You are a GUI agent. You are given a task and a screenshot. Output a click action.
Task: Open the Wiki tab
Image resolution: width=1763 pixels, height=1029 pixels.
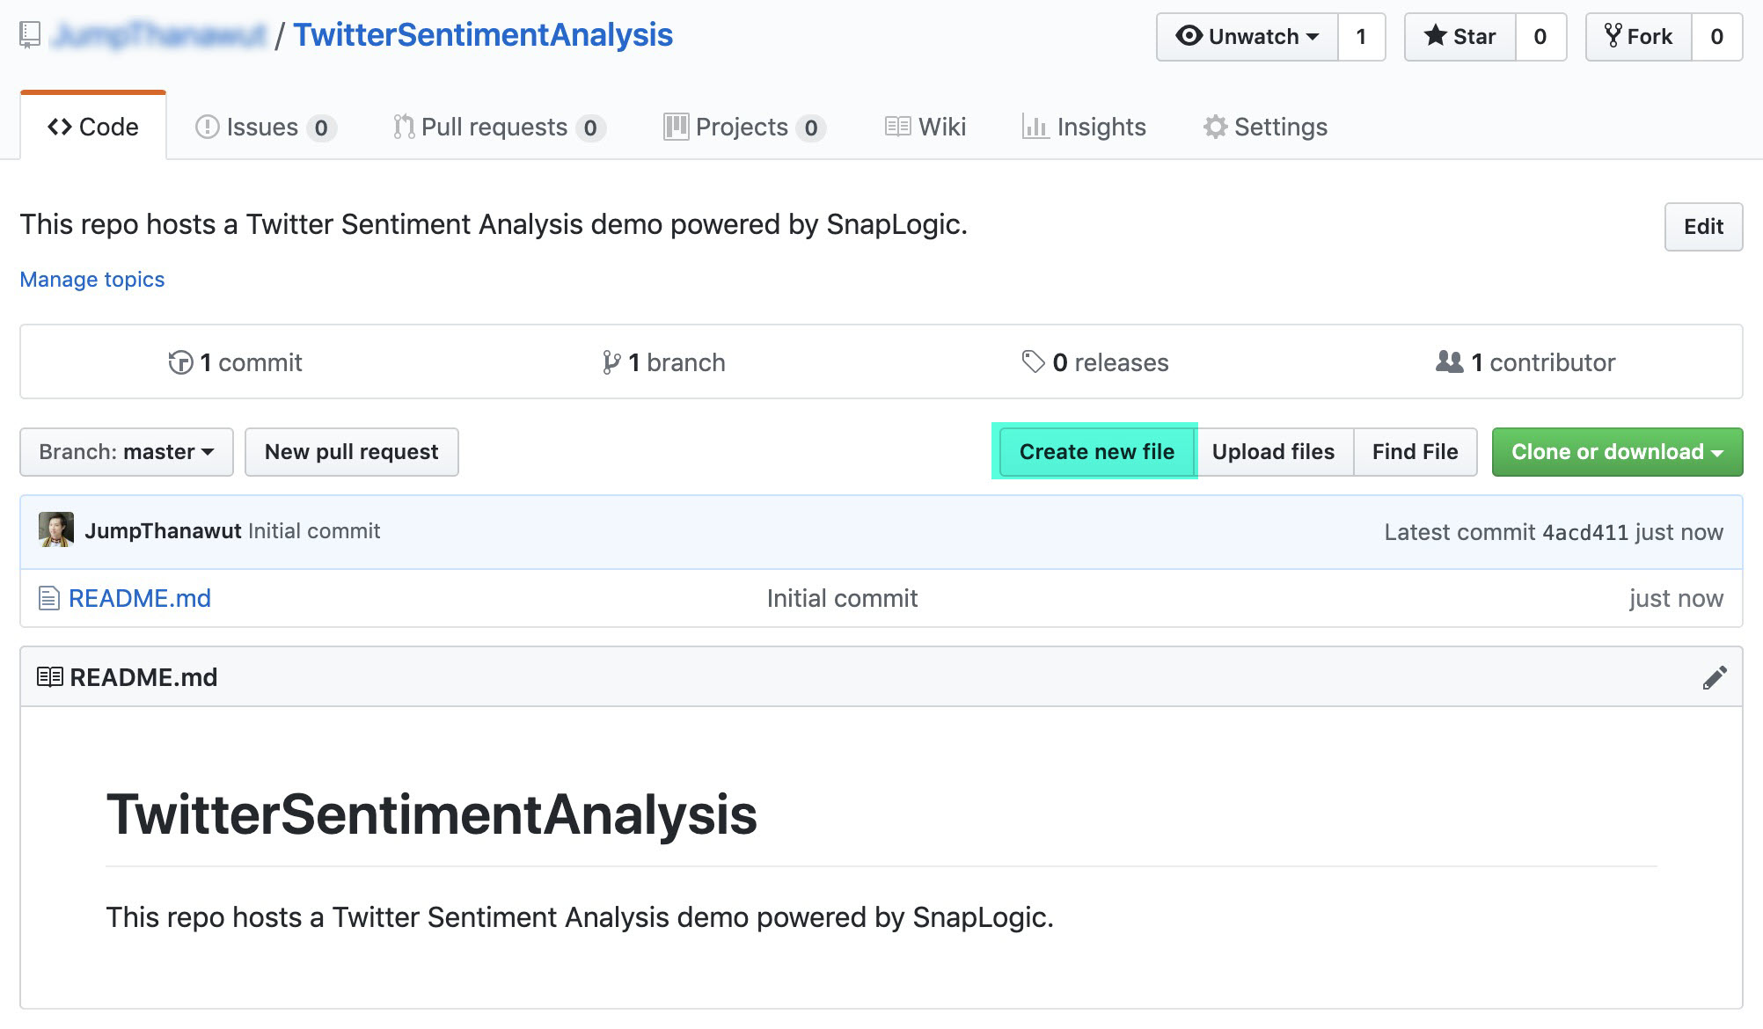click(925, 127)
